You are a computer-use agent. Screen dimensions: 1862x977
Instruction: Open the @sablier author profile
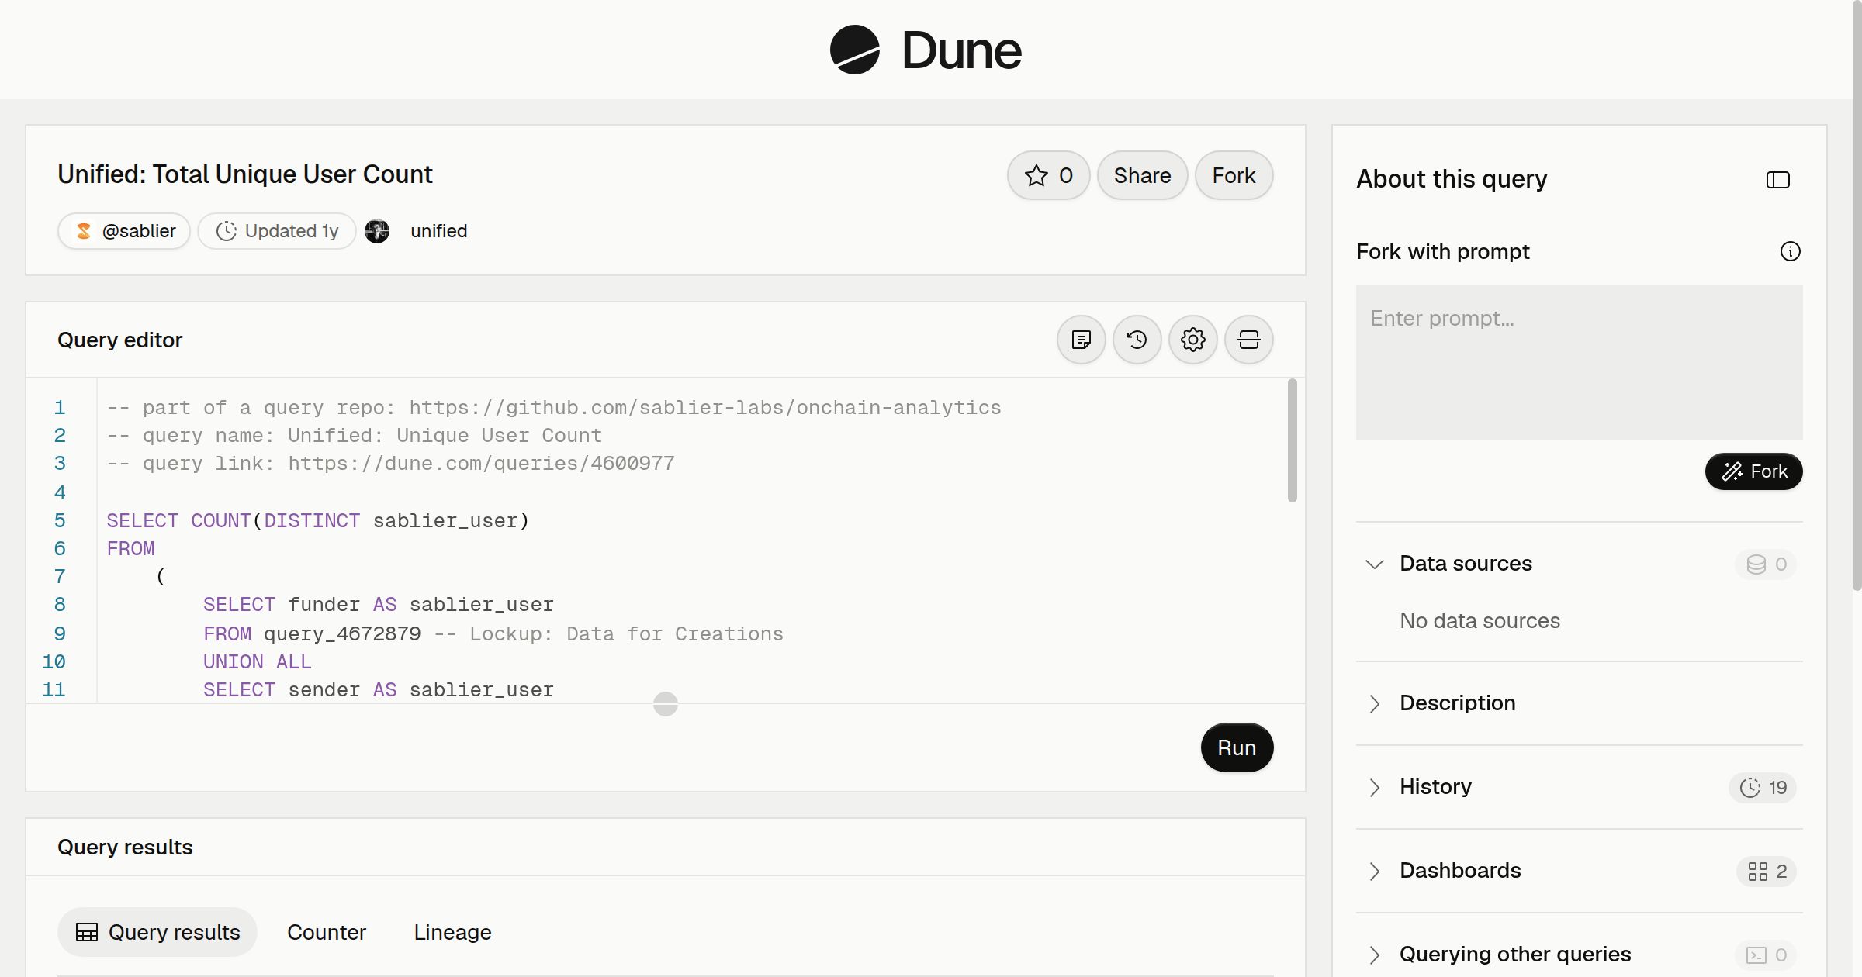[124, 231]
